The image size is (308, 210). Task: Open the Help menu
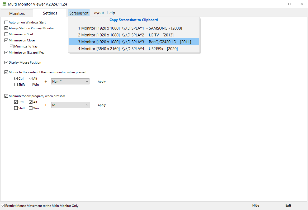(111, 13)
